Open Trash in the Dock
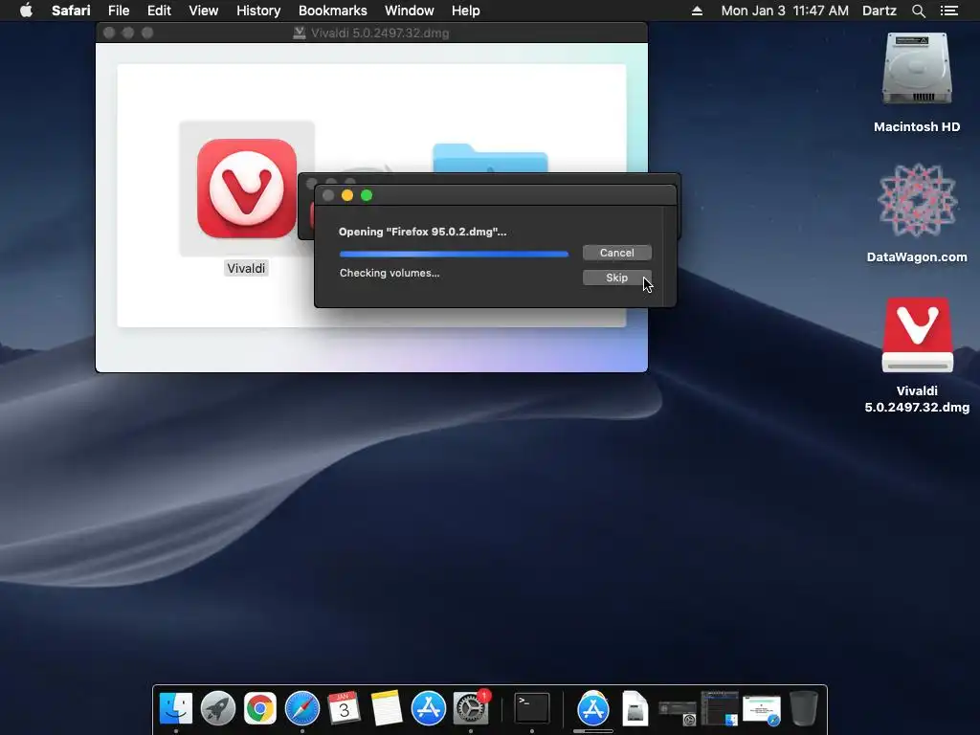The image size is (980, 735). pyautogui.click(x=804, y=708)
